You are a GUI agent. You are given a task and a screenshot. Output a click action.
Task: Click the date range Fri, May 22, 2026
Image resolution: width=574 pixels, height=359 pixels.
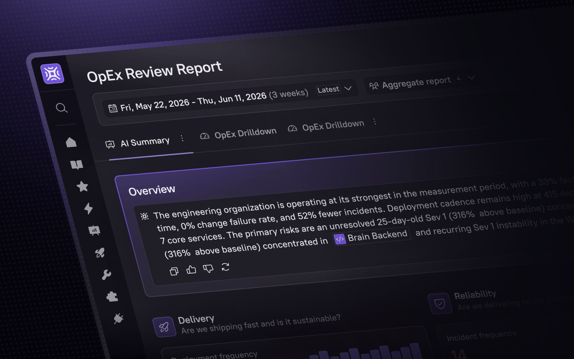[x=194, y=101]
